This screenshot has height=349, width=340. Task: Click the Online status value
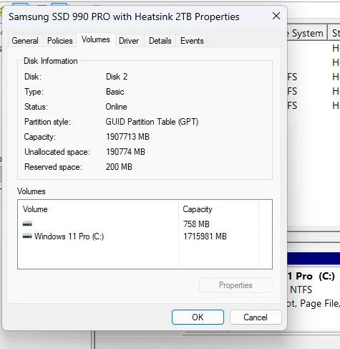click(116, 107)
